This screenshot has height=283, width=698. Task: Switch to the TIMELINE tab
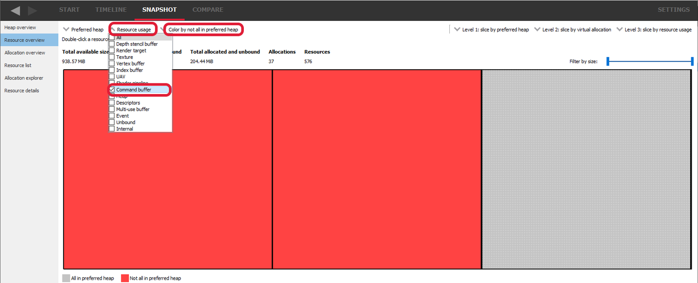coord(111,9)
